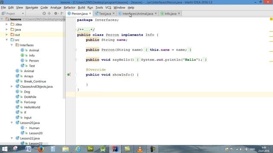Screen dimensions: 273x153
Task: Open project panel settings gear
Action: click(55, 13)
